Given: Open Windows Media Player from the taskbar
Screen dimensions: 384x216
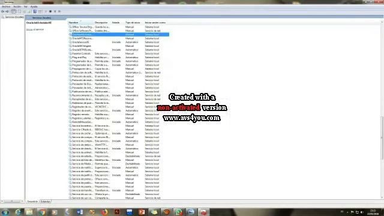Looking at the screenshot, I should 55,212.
